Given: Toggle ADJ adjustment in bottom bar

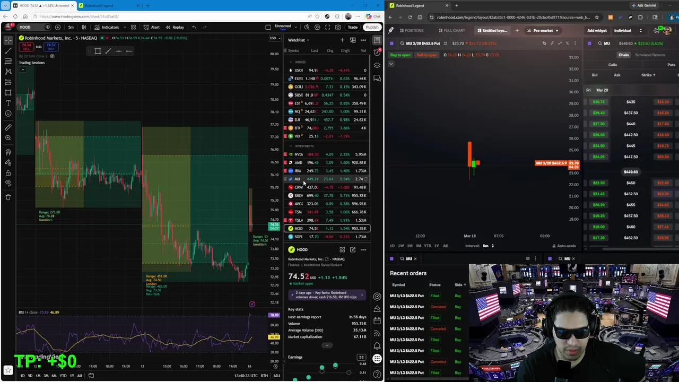Looking at the screenshot, I should click(x=276, y=376).
